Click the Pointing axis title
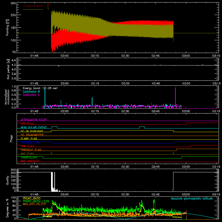 [7, 27]
